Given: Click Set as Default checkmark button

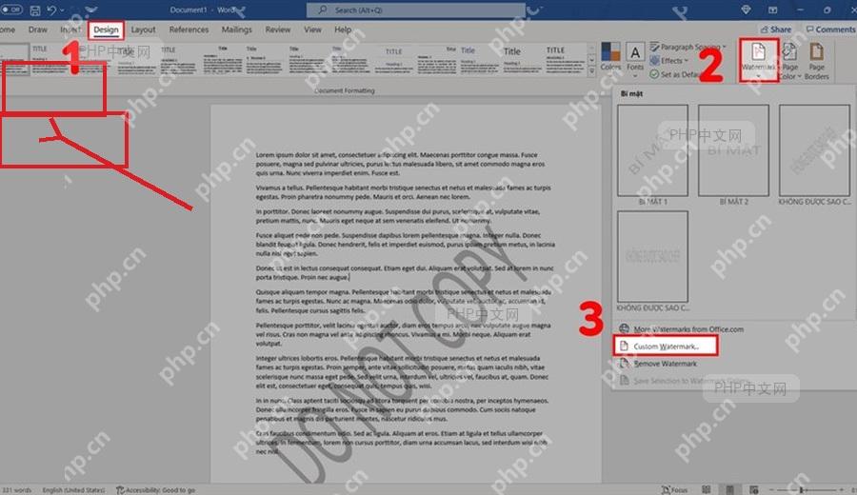Looking at the screenshot, I should pyautogui.click(x=674, y=74).
